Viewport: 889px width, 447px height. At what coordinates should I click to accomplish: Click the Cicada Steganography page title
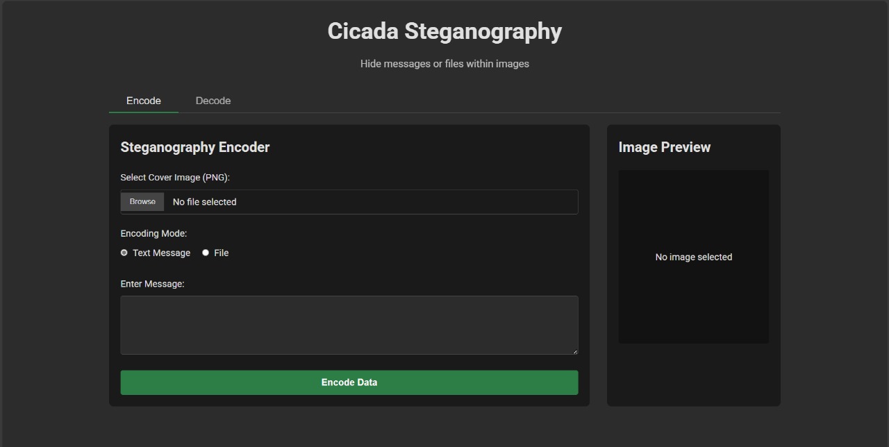coord(444,31)
